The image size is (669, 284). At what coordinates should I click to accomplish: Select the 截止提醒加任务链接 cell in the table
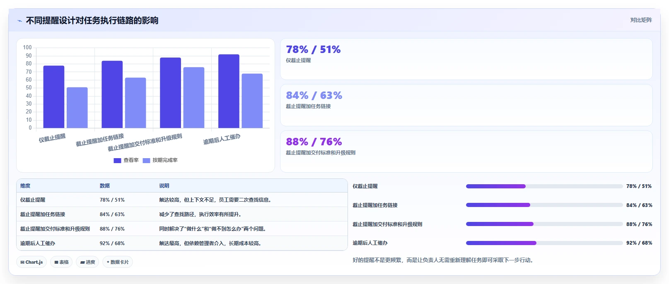click(x=43, y=214)
